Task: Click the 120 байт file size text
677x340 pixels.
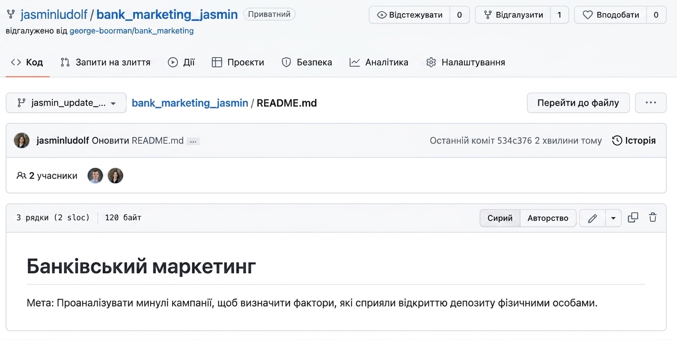Action: [123, 218]
